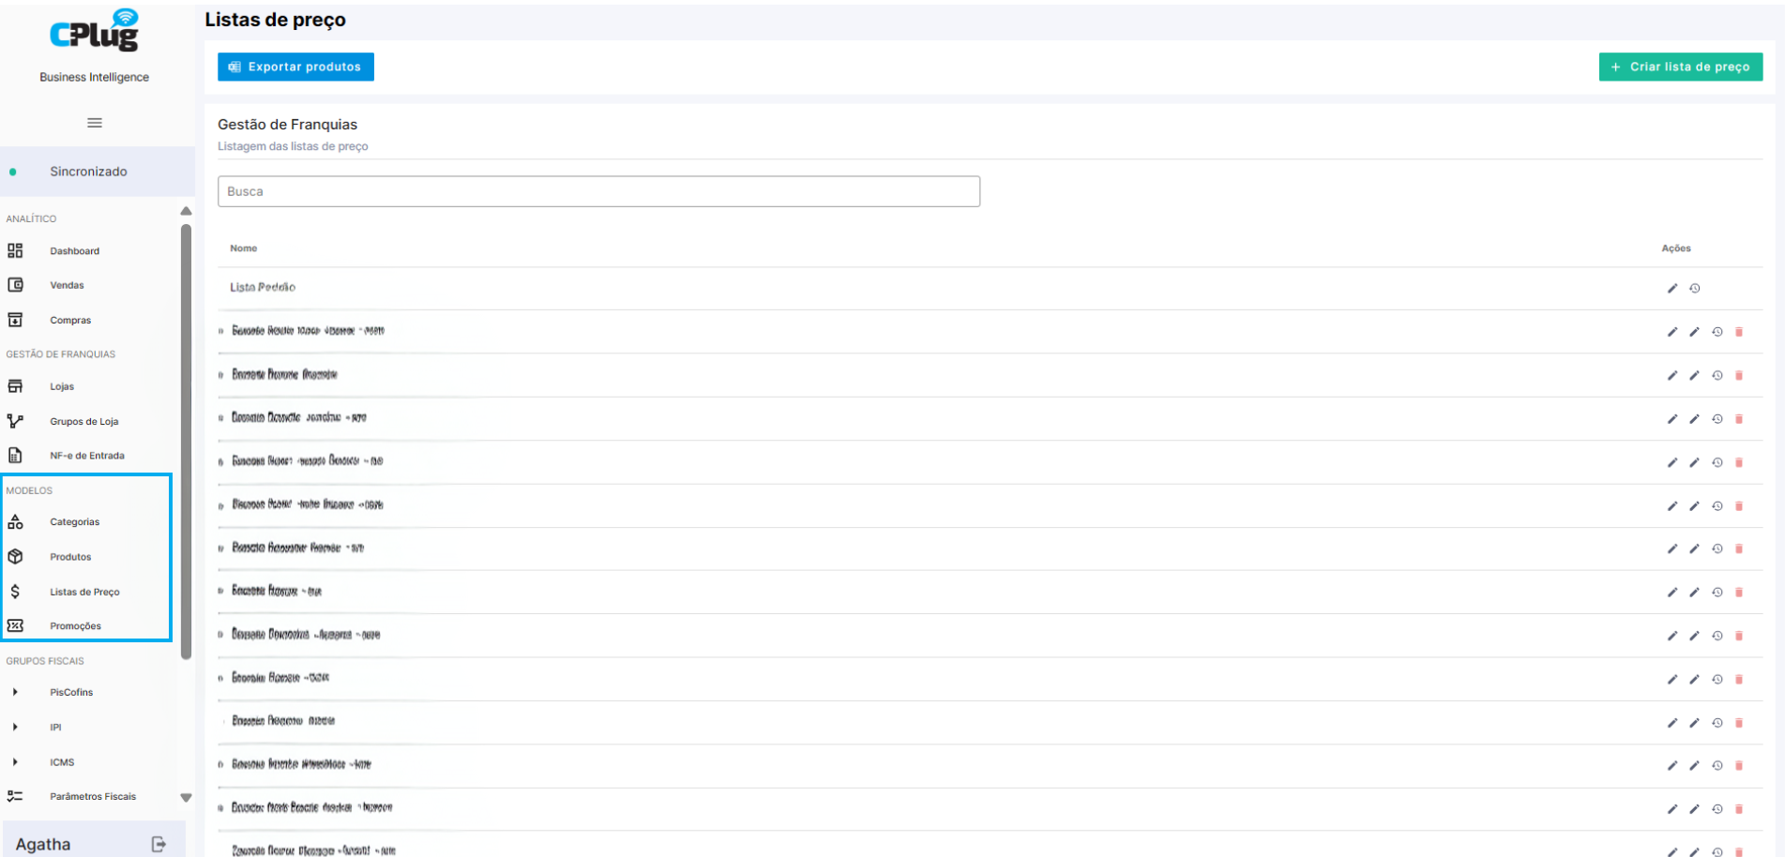Image resolution: width=1785 pixels, height=857 pixels.
Task: Click the Busca search field
Action: pos(598,191)
